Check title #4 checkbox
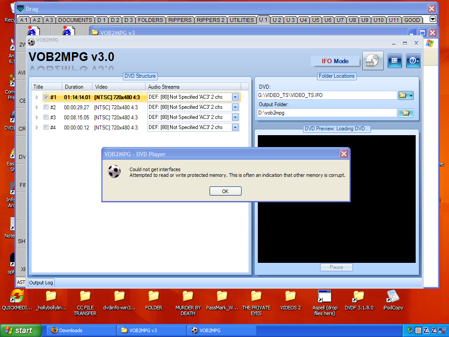 (46, 127)
